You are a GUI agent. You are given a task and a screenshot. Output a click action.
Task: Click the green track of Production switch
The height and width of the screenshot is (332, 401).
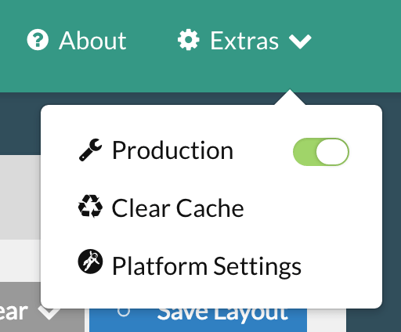click(305, 152)
